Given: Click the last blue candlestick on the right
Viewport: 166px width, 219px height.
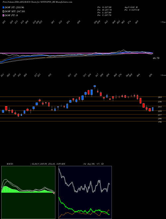Looking at the screenshot, I should [153, 109].
